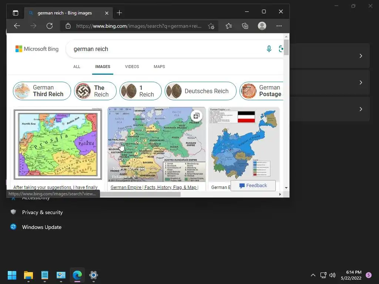The height and width of the screenshot is (284, 379).
Task: Click the Windows Update sync icon in Settings
Action: click(13, 227)
